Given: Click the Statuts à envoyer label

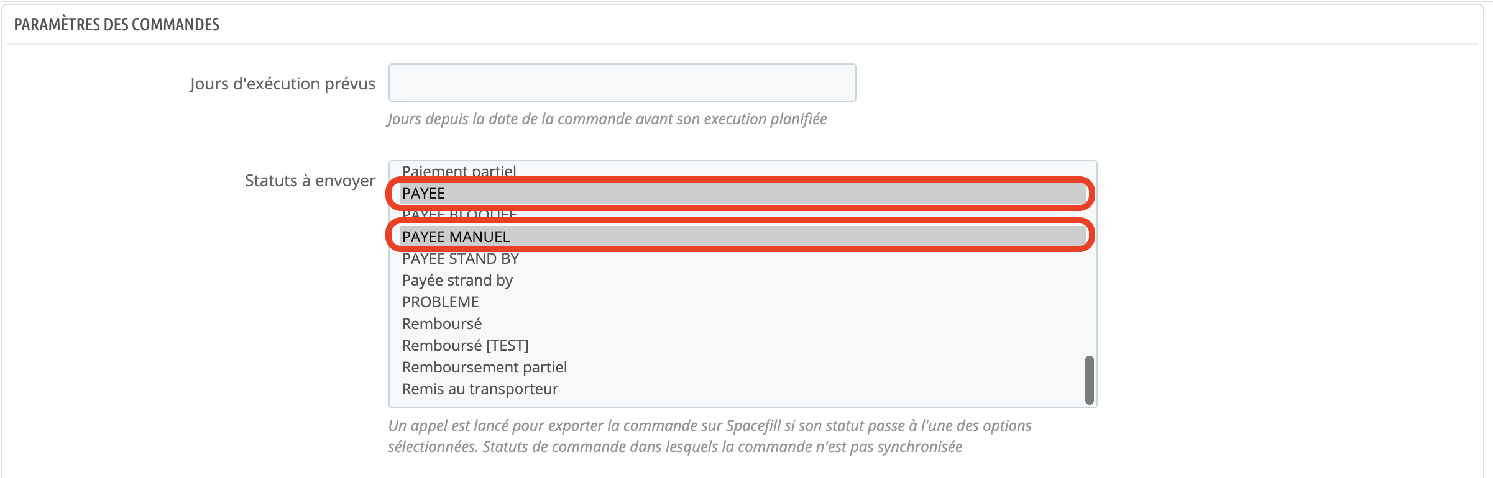Looking at the screenshot, I should [x=310, y=181].
